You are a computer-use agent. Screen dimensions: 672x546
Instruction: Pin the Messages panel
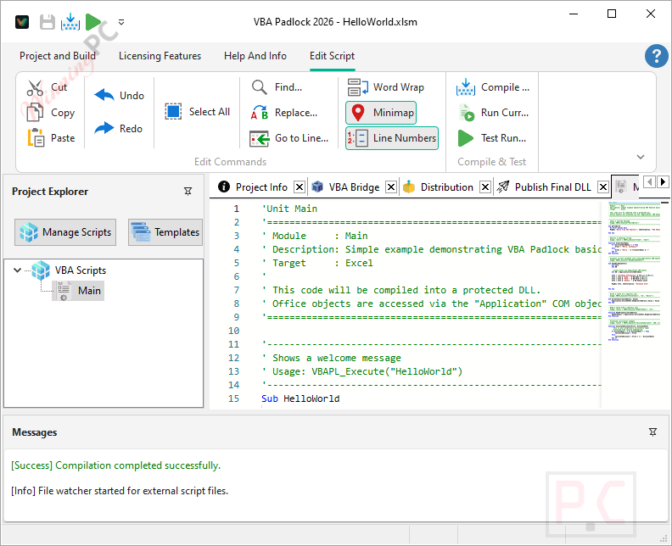[652, 432]
